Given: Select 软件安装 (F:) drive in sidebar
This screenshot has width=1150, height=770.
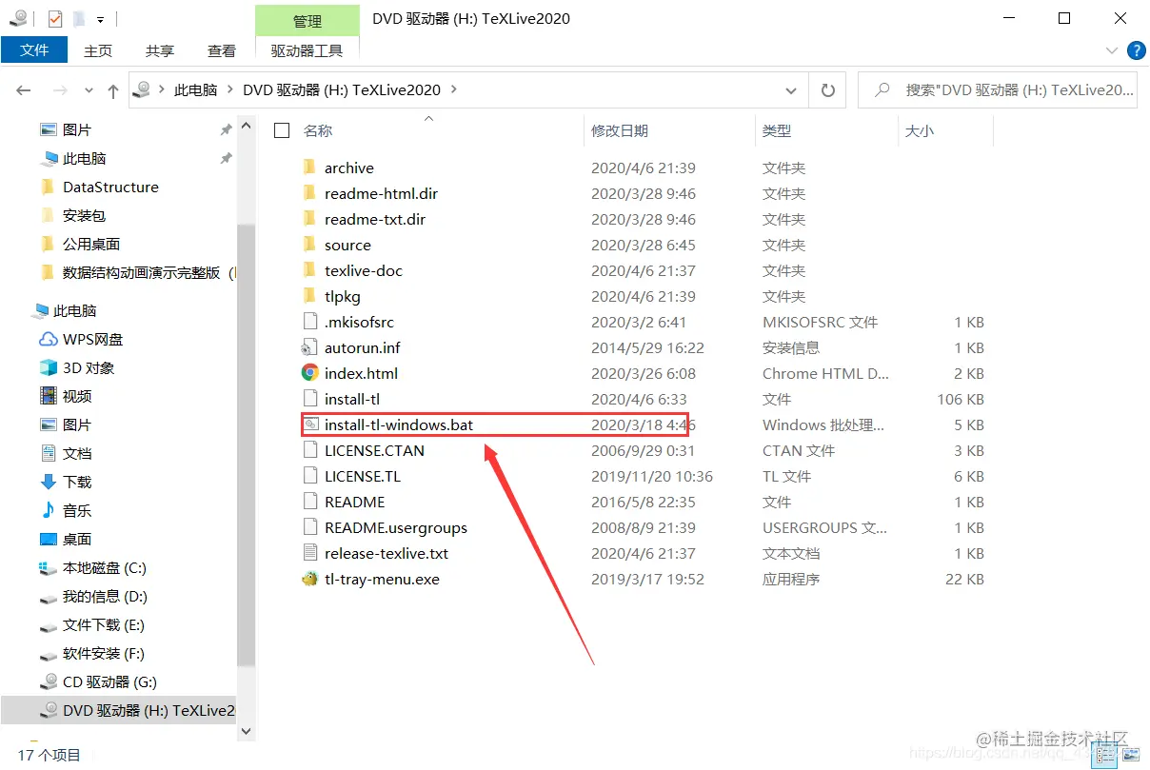Looking at the screenshot, I should pyautogui.click(x=104, y=653).
